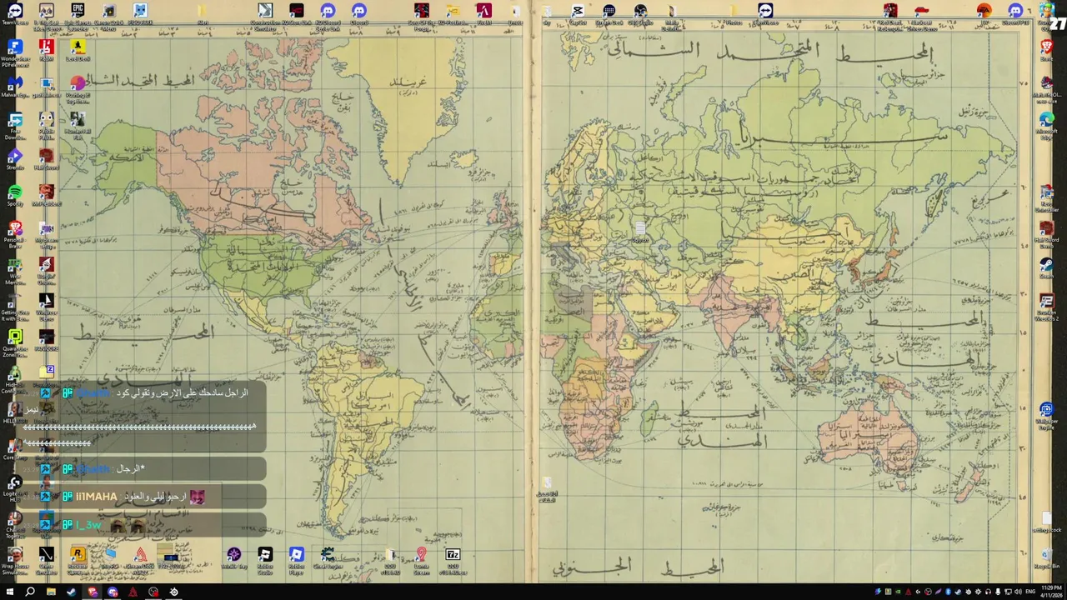Open the Steam desktop shortcut

click(x=1047, y=267)
